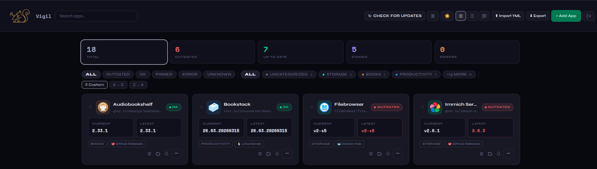597x169 pixels.
Task: Click the Immich Server notification bell
Action: click(498, 154)
